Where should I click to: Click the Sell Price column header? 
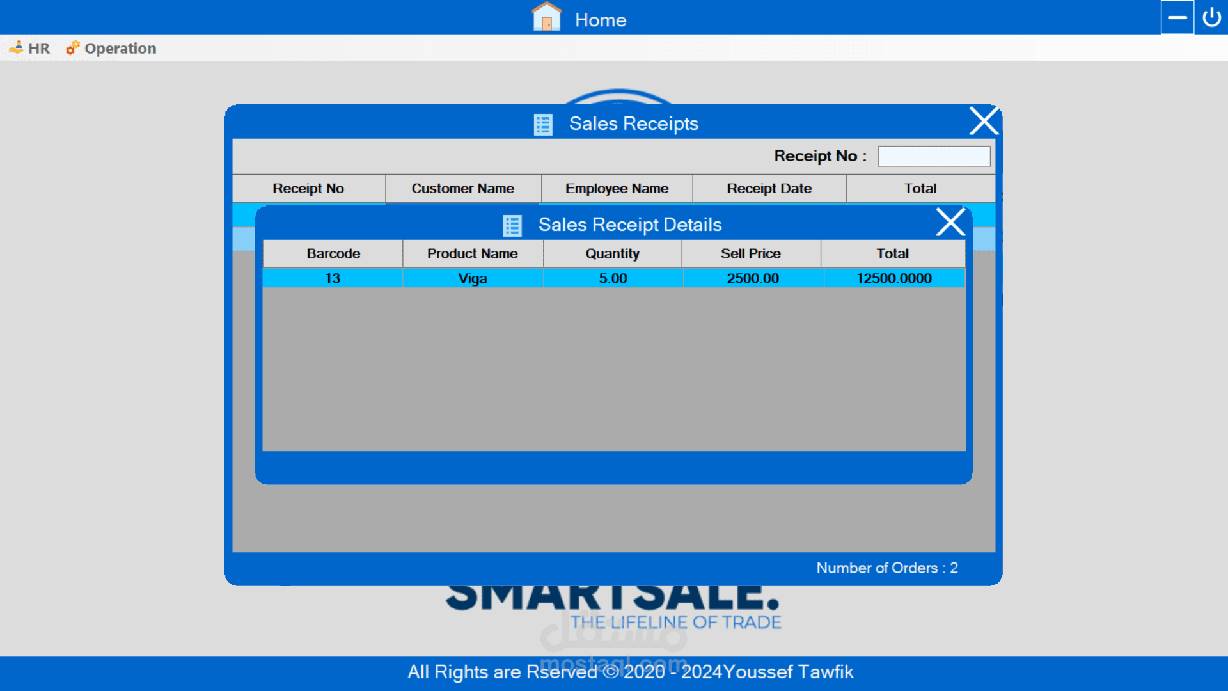pyautogui.click(x=750, y=254)
